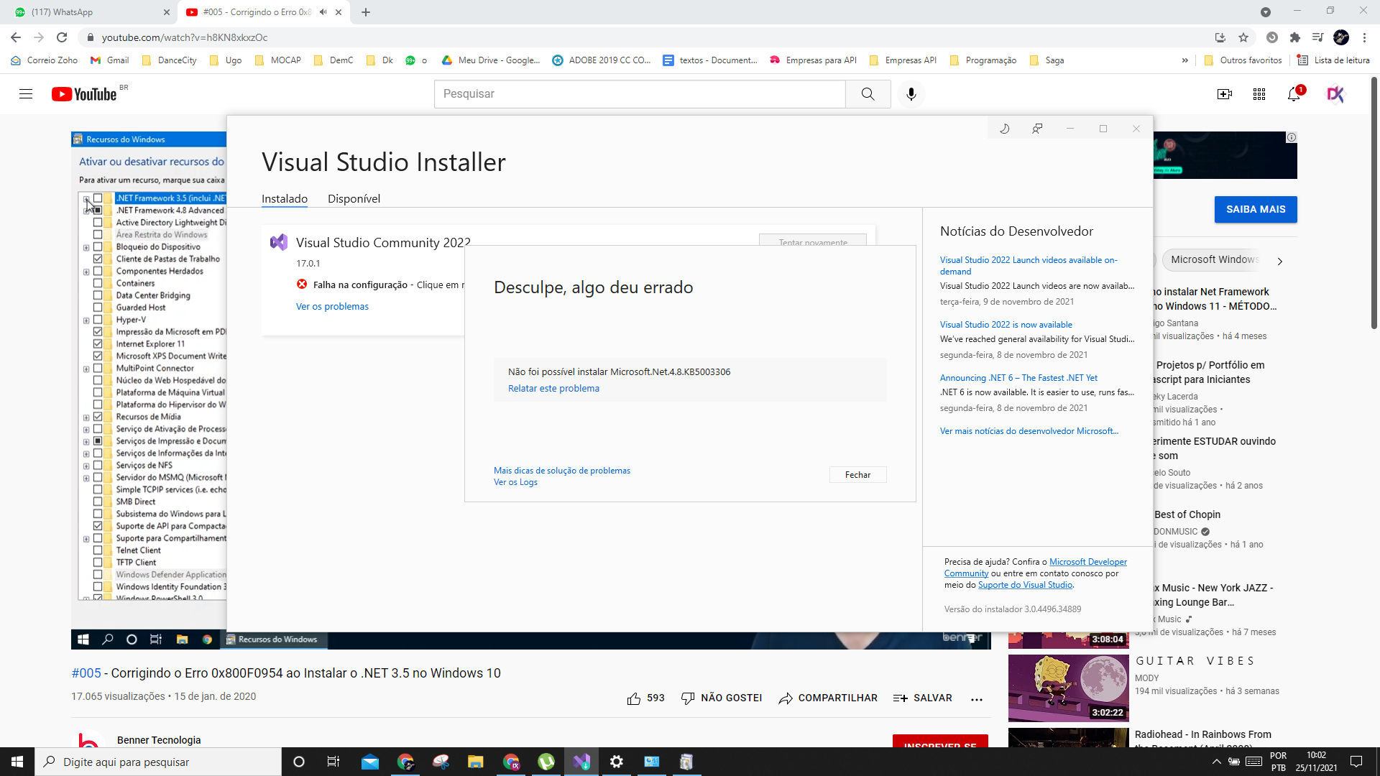
Task: Open Programação bookmark folder
Action: click(984, 60)
